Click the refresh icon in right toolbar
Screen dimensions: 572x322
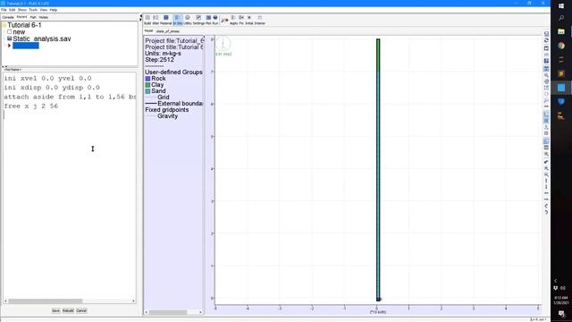[x=546, y=40]
